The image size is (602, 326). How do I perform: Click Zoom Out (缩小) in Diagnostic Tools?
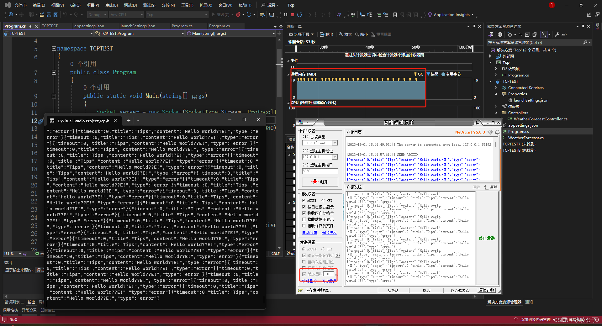(x=362, y=34)
